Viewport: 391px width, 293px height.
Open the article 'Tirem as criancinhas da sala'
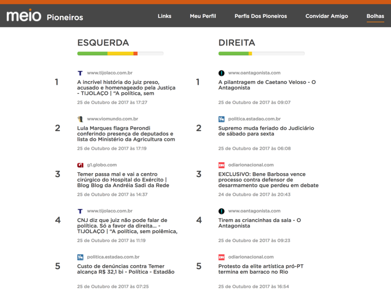[260, 223]
